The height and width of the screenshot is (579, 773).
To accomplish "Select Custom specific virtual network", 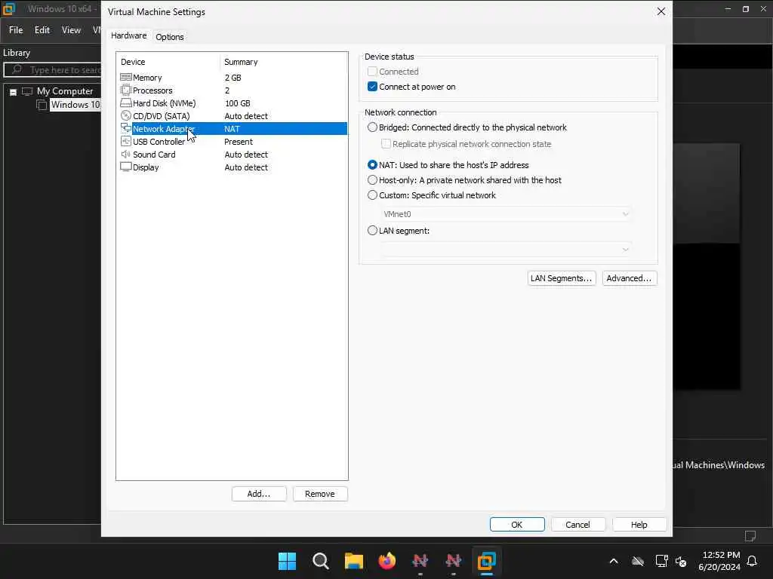I will 372,195.
